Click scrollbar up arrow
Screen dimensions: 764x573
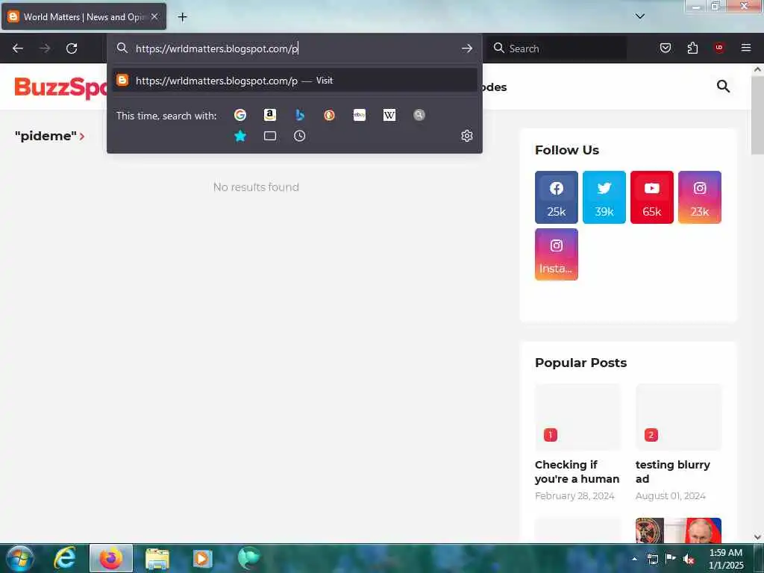coord(757,69)
